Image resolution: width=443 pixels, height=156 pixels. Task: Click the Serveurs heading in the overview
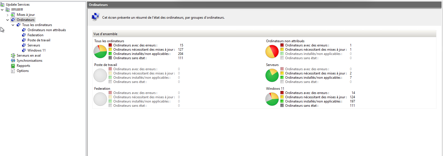[x=272, y=65]
